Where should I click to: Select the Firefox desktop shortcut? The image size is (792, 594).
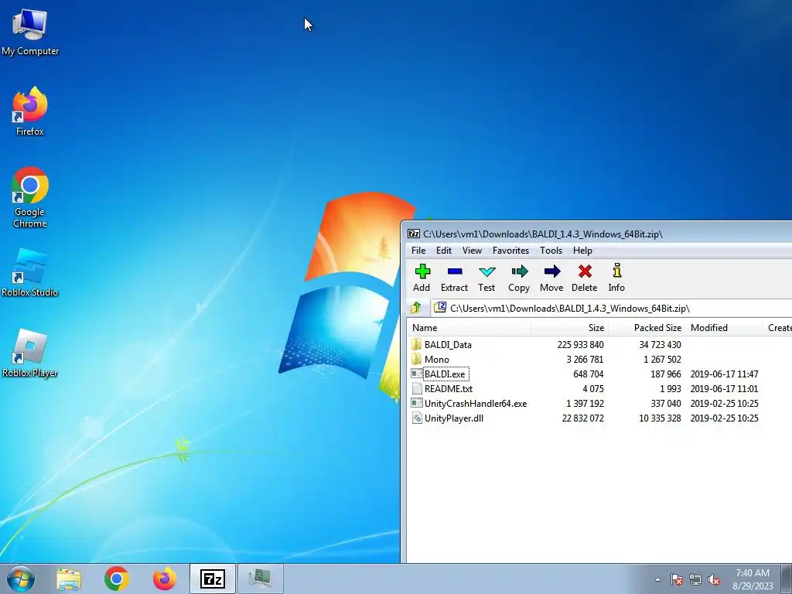click(x=30, y=111)
